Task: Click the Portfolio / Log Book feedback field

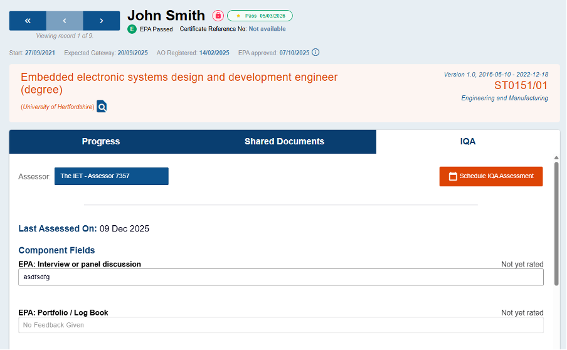Action: [x=281, y=325]
